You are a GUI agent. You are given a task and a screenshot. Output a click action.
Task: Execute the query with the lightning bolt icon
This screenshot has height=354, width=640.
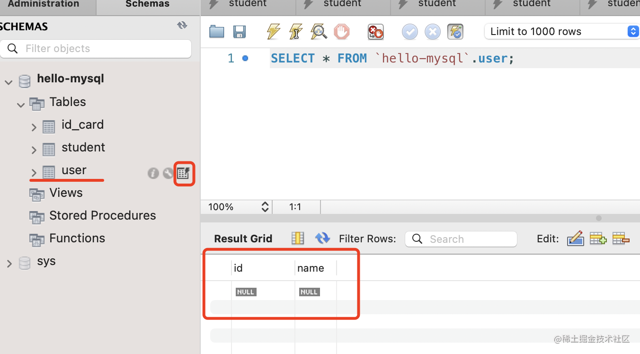[273, 32]
